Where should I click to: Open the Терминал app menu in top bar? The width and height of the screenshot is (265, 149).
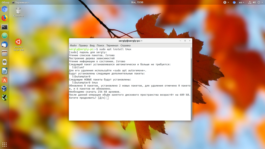coord(21,2)
